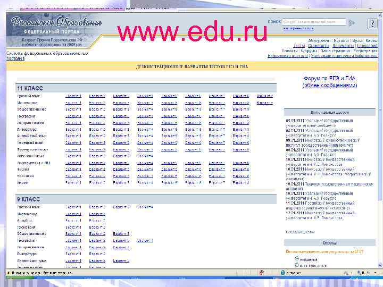Click the Internet zone globe icon in status bar
The width and height of the screenshot is (383, 287).
[x=283, y=273]
